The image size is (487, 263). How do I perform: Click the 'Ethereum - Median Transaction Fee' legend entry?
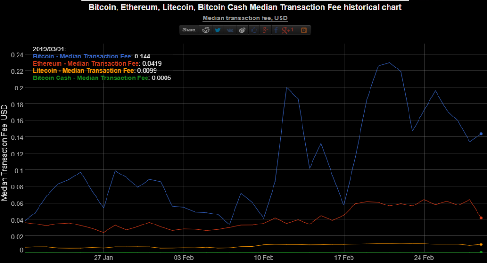[x=86, y=63]
